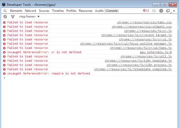Select the Console tab
179x128 pixels.
click(112, 11)
